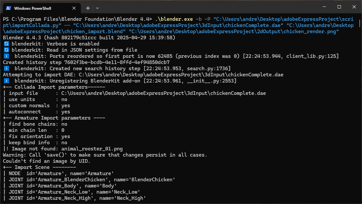Click the NODE id='Armature' line

point(58,173)
